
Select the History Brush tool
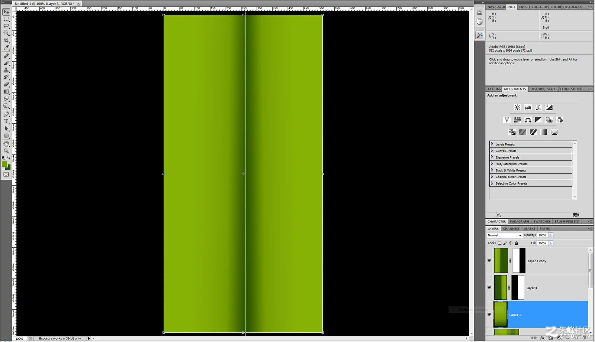point(6,77)
